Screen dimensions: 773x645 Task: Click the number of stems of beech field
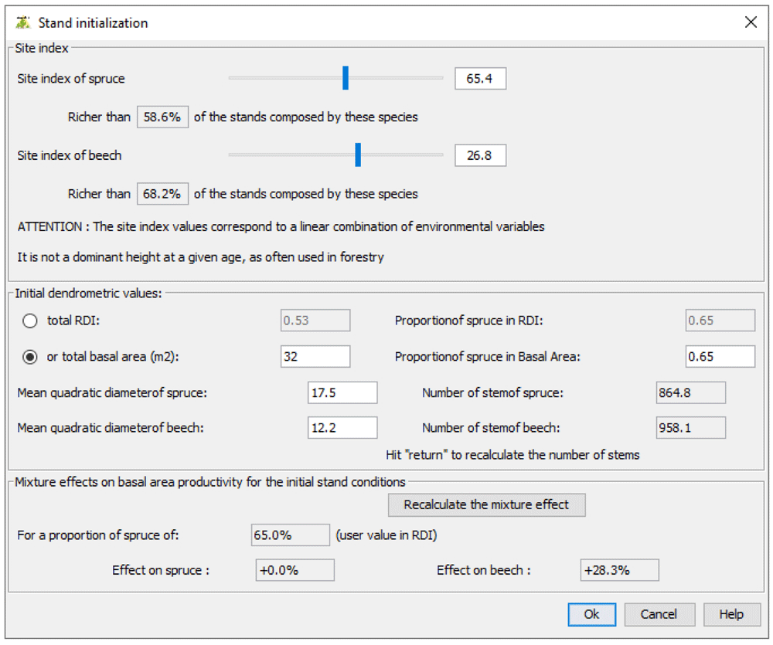click(x=690, y=428)
